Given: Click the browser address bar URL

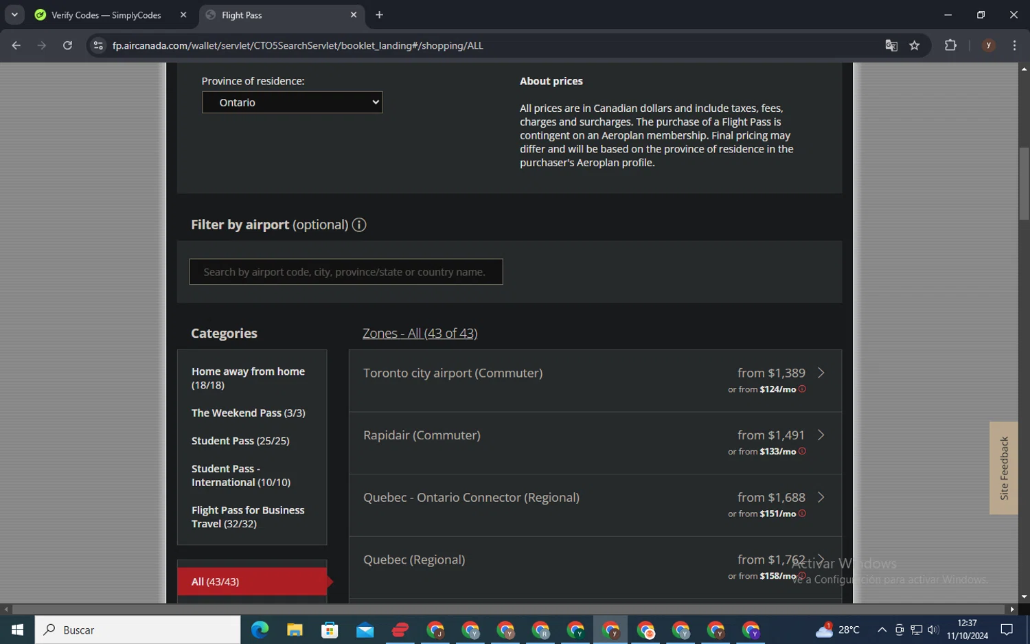Looking at the screenshot, I should (x=298, y=45).
